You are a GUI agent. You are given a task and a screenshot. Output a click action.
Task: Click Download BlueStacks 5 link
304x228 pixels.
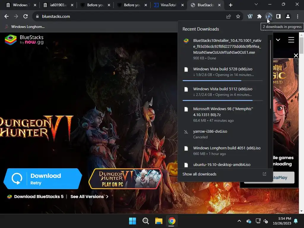[39, 197]
